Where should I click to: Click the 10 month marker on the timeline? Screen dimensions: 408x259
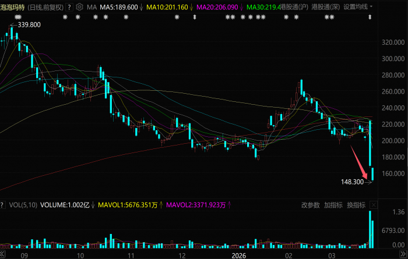80,256
